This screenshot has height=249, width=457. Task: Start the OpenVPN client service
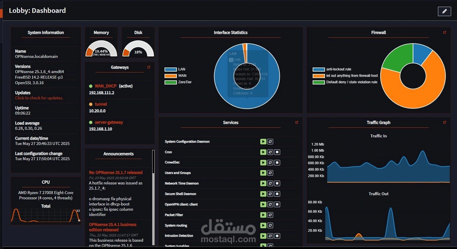point(263,204)
